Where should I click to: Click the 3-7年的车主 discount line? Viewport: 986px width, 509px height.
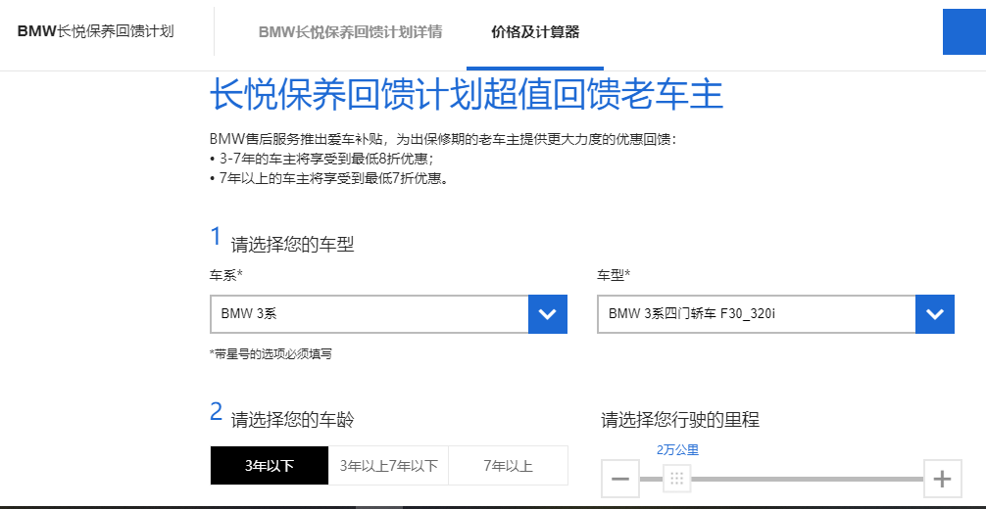click(321, 159)
